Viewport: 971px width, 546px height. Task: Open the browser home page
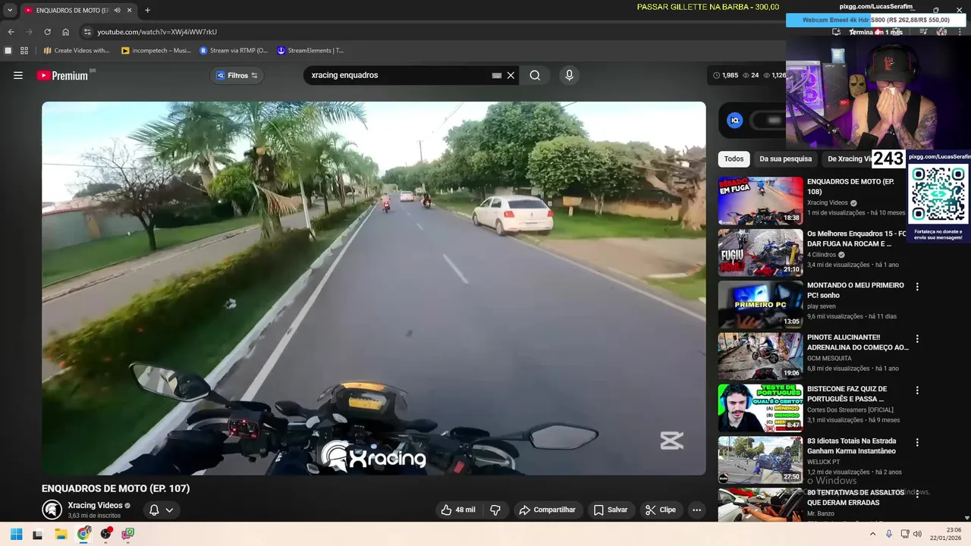pos(65,32)
